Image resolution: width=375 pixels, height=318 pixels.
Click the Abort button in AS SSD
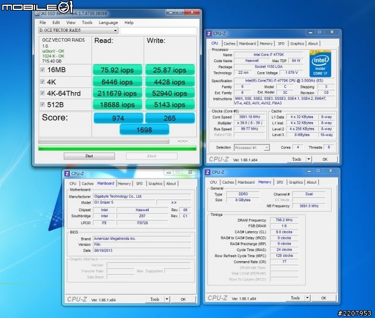[x=152, y=156]
